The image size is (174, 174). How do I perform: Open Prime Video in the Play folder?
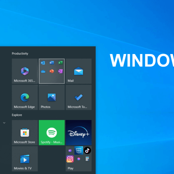(x=79, y=150)
